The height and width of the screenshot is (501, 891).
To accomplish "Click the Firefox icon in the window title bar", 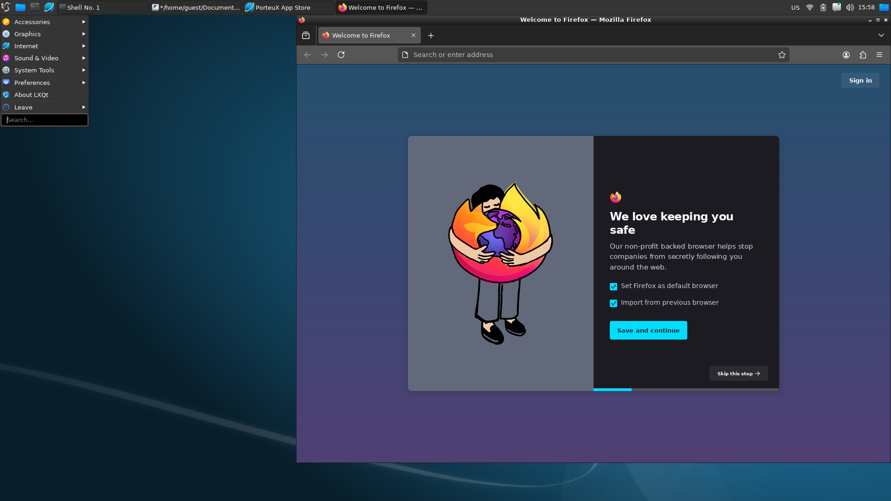I will (x=302, y=20).
